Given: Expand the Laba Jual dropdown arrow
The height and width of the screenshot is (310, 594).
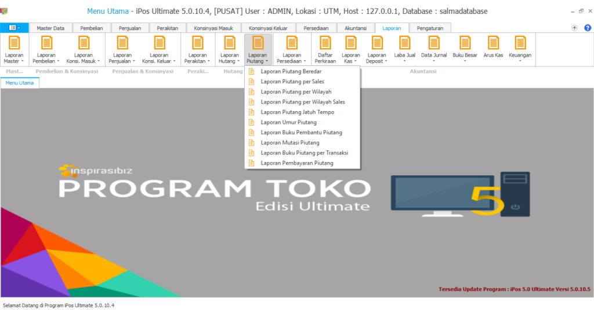Looking at the screenshot, I should click(404, 61).
